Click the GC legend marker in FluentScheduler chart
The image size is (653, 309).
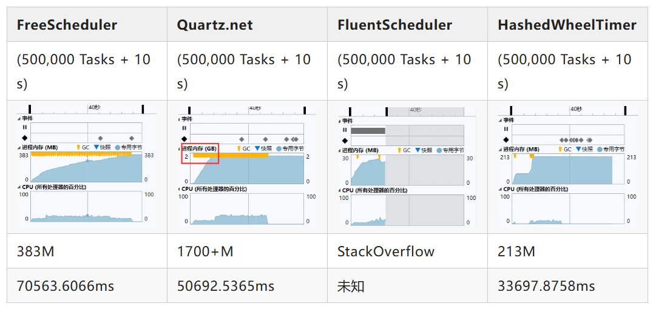[x=399, y=150]
